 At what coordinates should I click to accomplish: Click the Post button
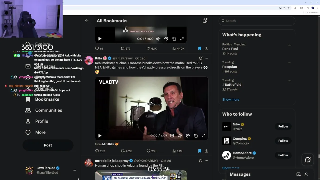(x=48, y=145)
